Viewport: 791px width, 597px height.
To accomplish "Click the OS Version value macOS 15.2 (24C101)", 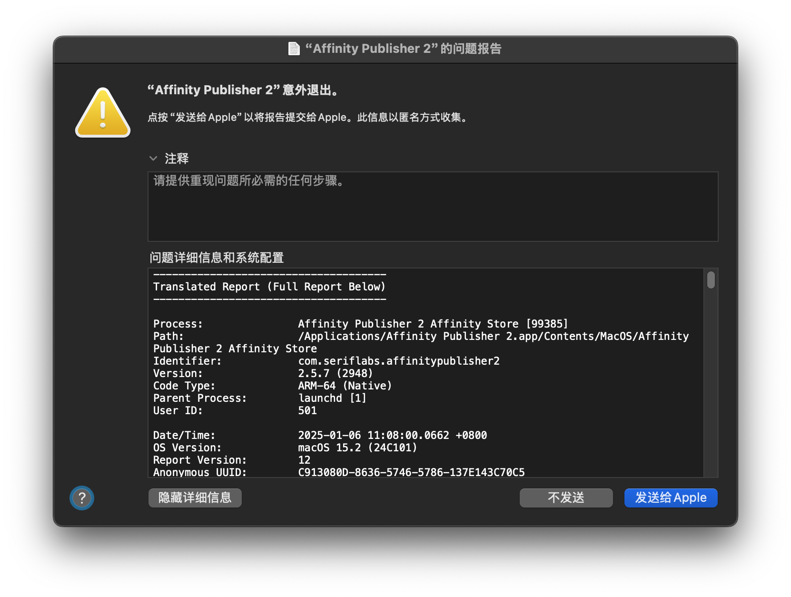I will tap(357, 448).
